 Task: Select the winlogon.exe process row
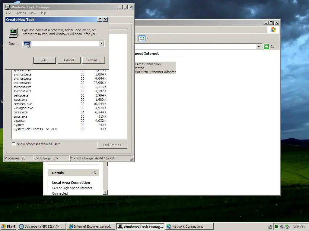point(60,108)
